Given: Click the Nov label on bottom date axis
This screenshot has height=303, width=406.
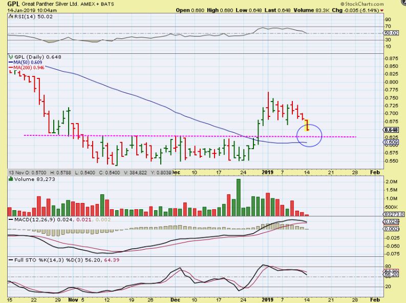Looking at the screenshot, I should (x=73, y=300).
